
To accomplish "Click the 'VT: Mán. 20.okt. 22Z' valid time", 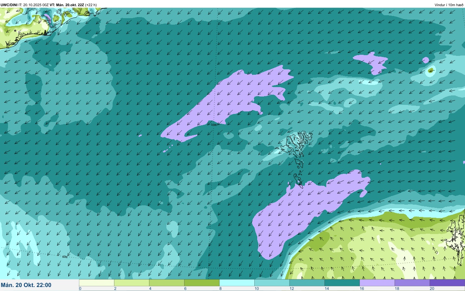I will 67,5.
